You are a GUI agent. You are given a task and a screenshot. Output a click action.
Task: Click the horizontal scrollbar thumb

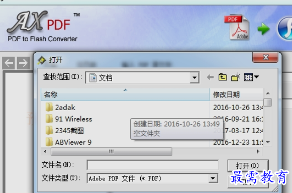[112, 151]
